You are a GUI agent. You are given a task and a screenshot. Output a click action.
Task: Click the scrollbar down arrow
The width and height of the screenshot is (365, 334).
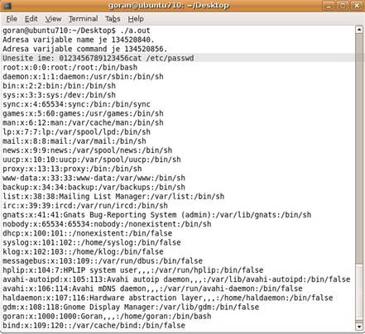[359, 327]
